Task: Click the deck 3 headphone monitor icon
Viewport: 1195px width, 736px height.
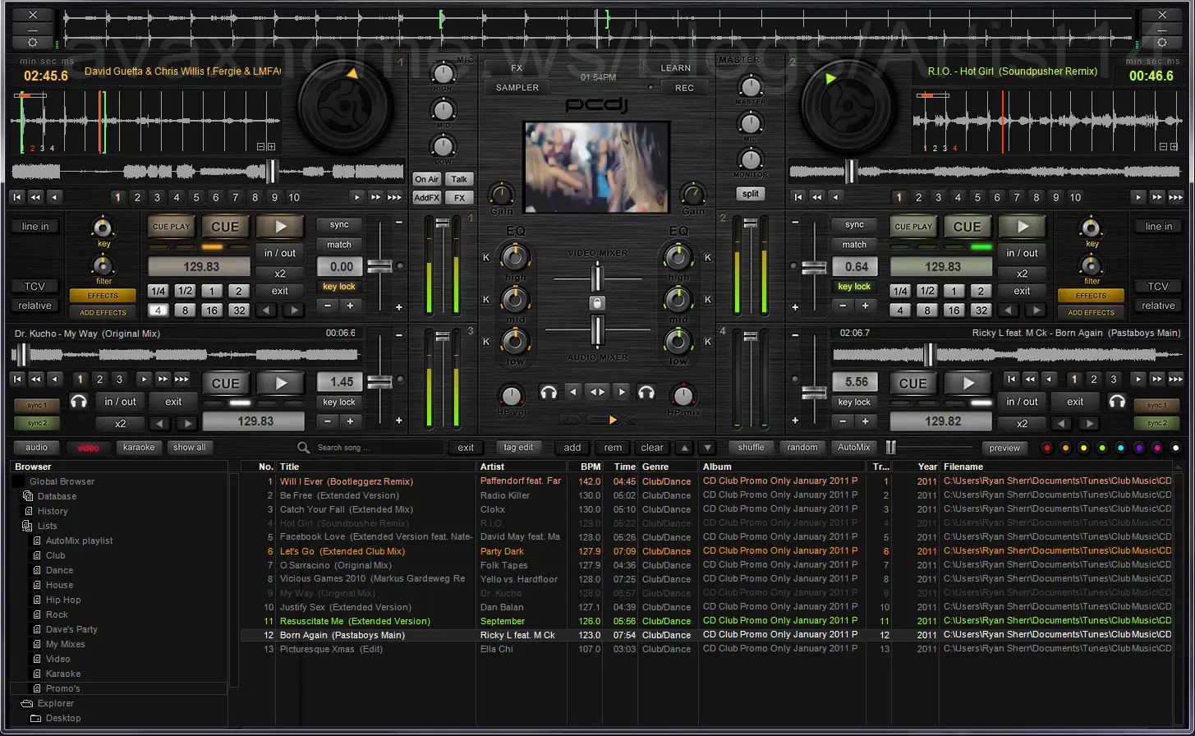Action: (79, 402)
